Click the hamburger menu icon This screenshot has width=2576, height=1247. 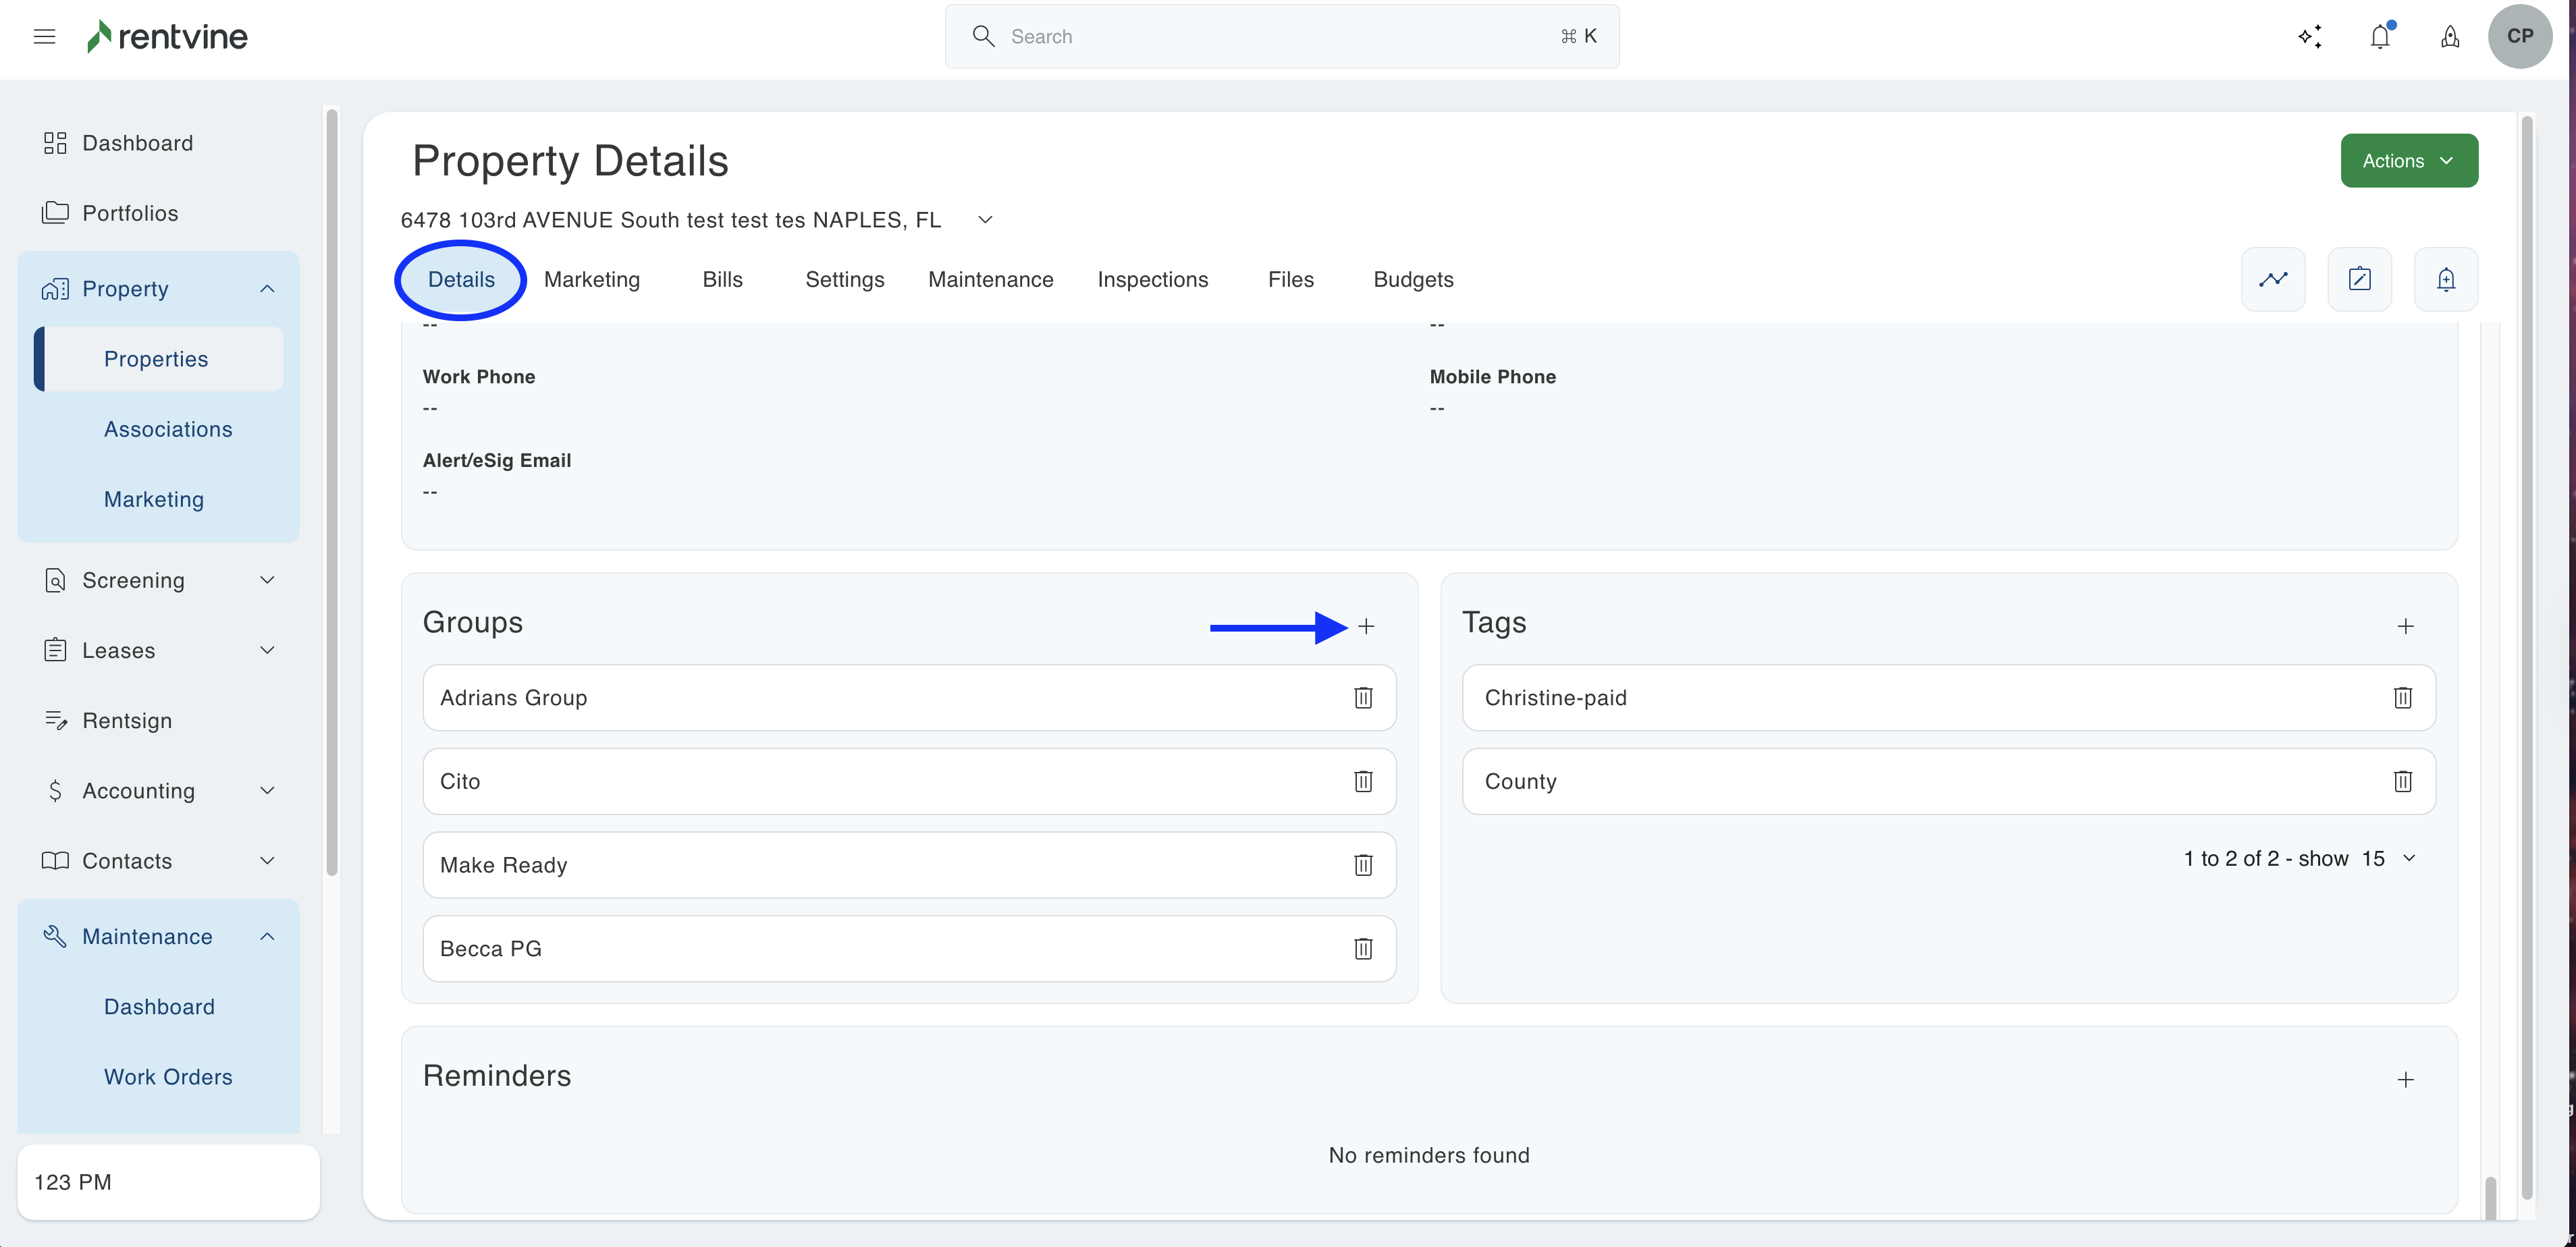[x=44, y=37]
